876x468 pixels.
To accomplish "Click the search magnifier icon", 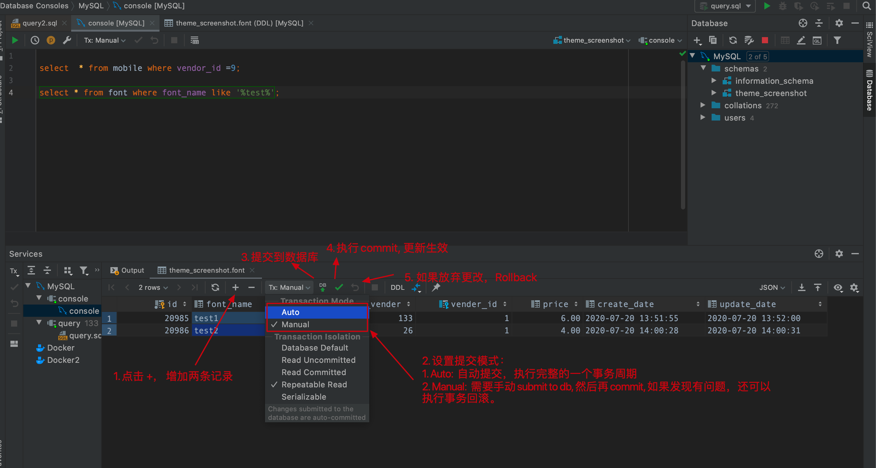I will pyautogui.click(x=866, y=6).
